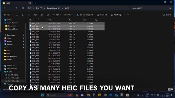Go up one folder level
This screenshot has width=175, height=98.
click(17, 8)
